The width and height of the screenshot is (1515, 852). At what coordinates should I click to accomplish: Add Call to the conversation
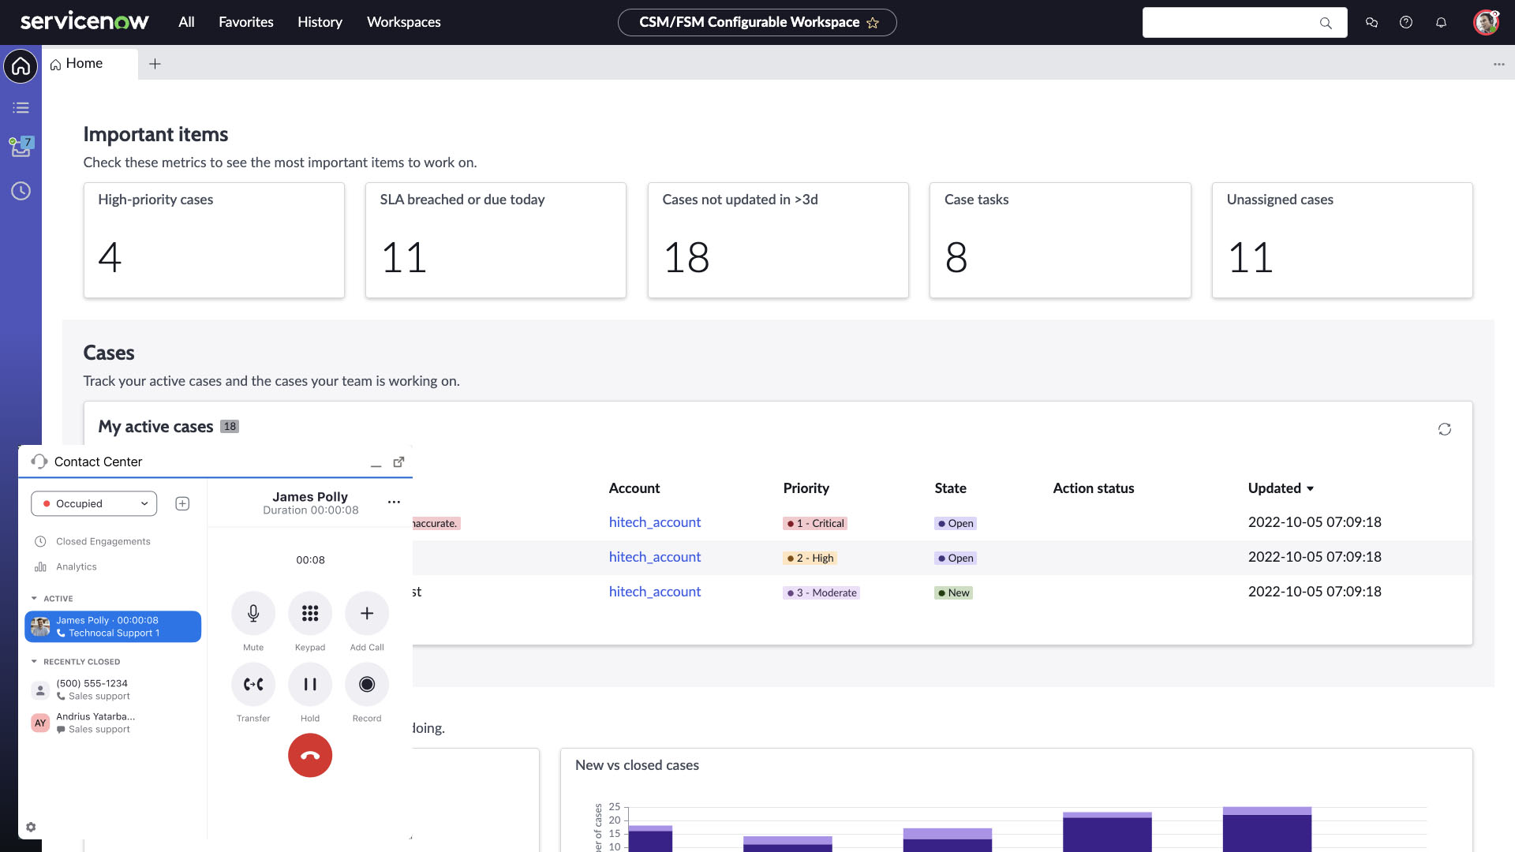coord(367,614)
